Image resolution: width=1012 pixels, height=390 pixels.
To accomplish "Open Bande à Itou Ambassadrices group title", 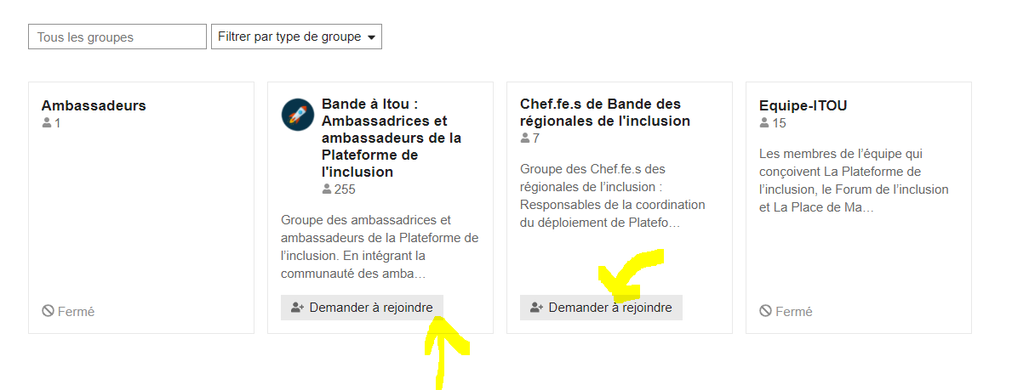I will pos(392,138).
